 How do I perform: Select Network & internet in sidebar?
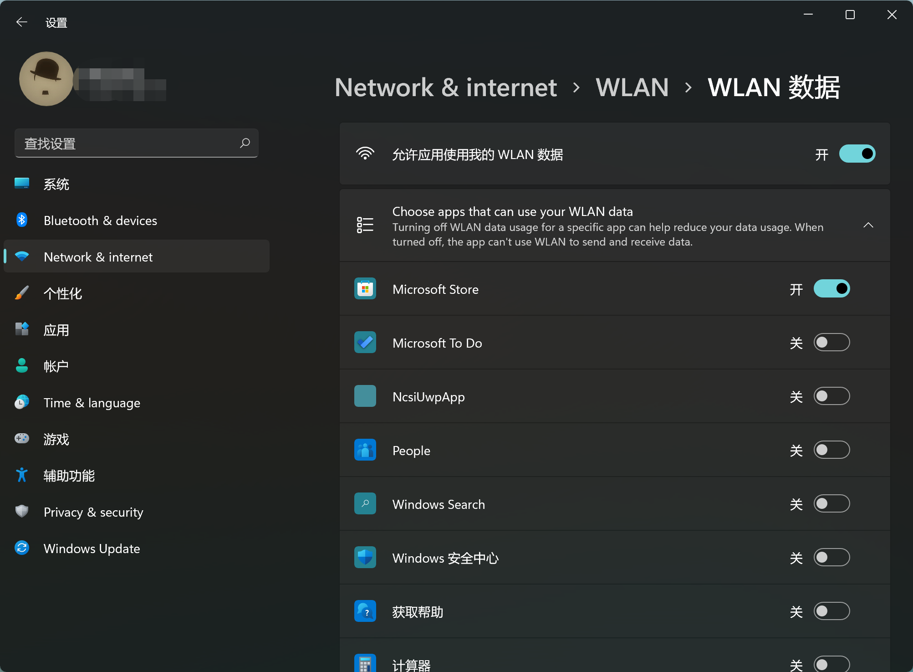(x=137, y=256)
